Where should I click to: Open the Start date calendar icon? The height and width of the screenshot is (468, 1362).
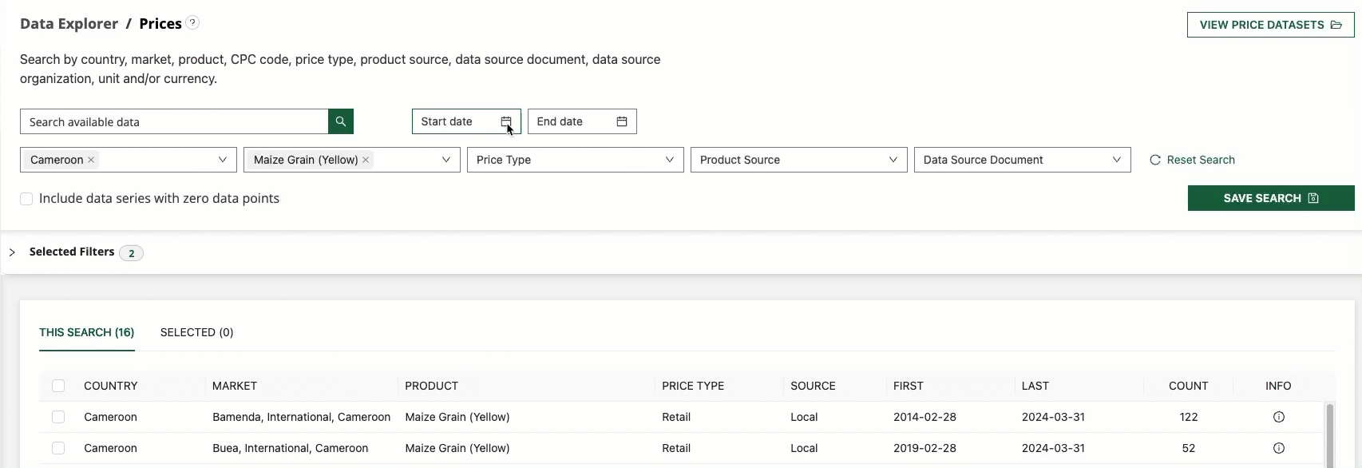pyautogui.click(x=505, y=121)
